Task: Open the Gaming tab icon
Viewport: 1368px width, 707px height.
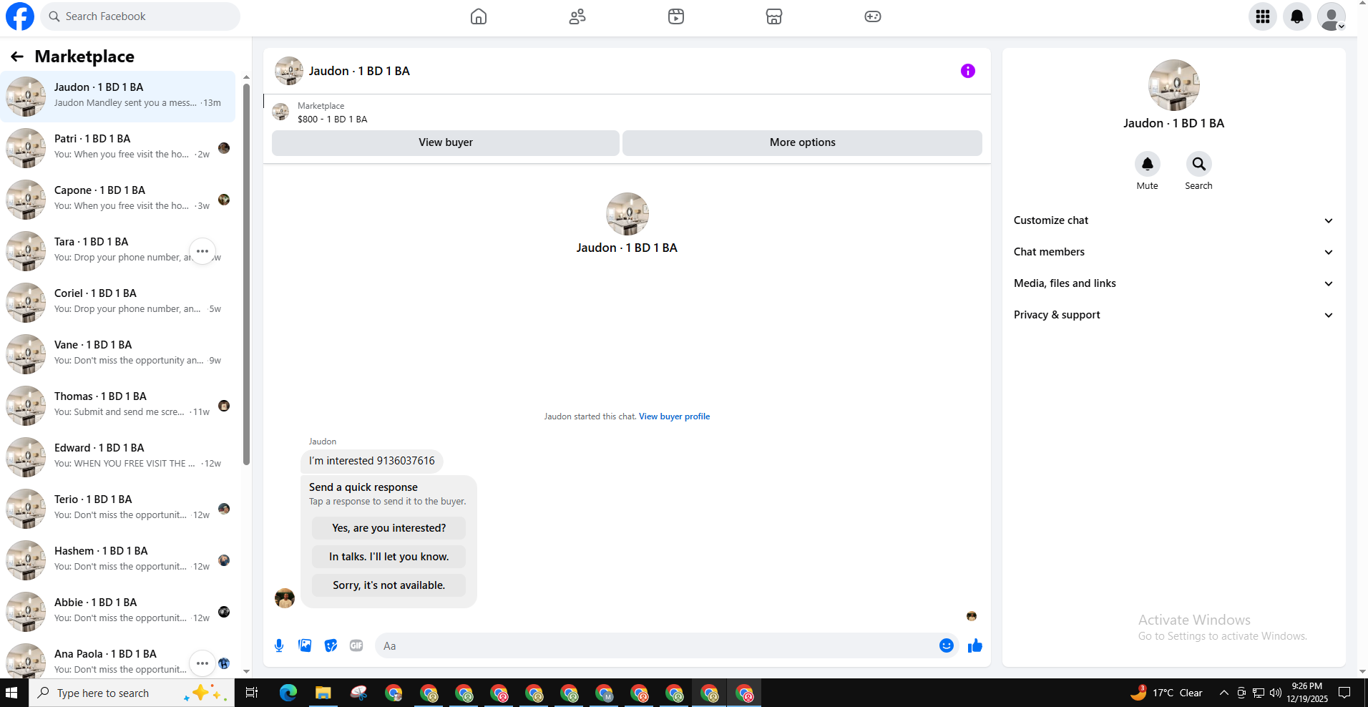Action: point(873,16)
